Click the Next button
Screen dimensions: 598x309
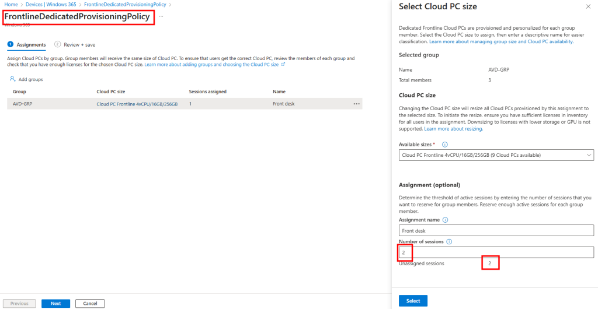click(x=55, y=303)
